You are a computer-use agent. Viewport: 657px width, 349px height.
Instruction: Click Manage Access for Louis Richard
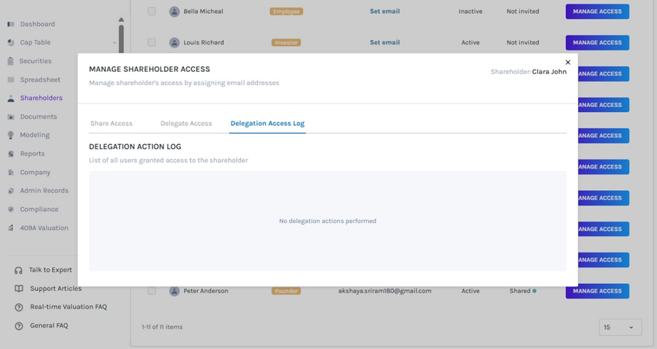click(597, 43)
